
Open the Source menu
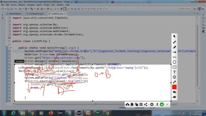[x=14, y=5]
